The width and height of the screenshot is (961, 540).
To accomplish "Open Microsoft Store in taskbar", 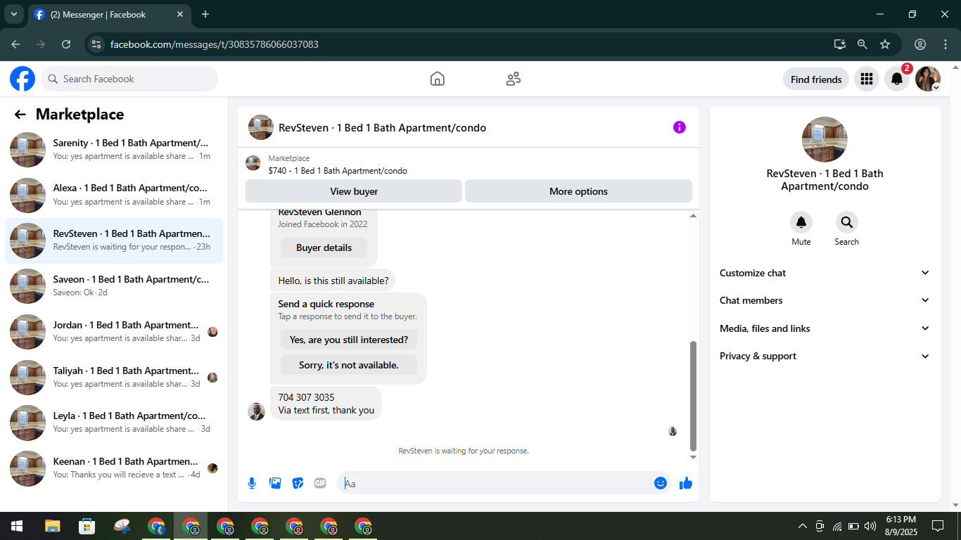I will click(87, 526).
